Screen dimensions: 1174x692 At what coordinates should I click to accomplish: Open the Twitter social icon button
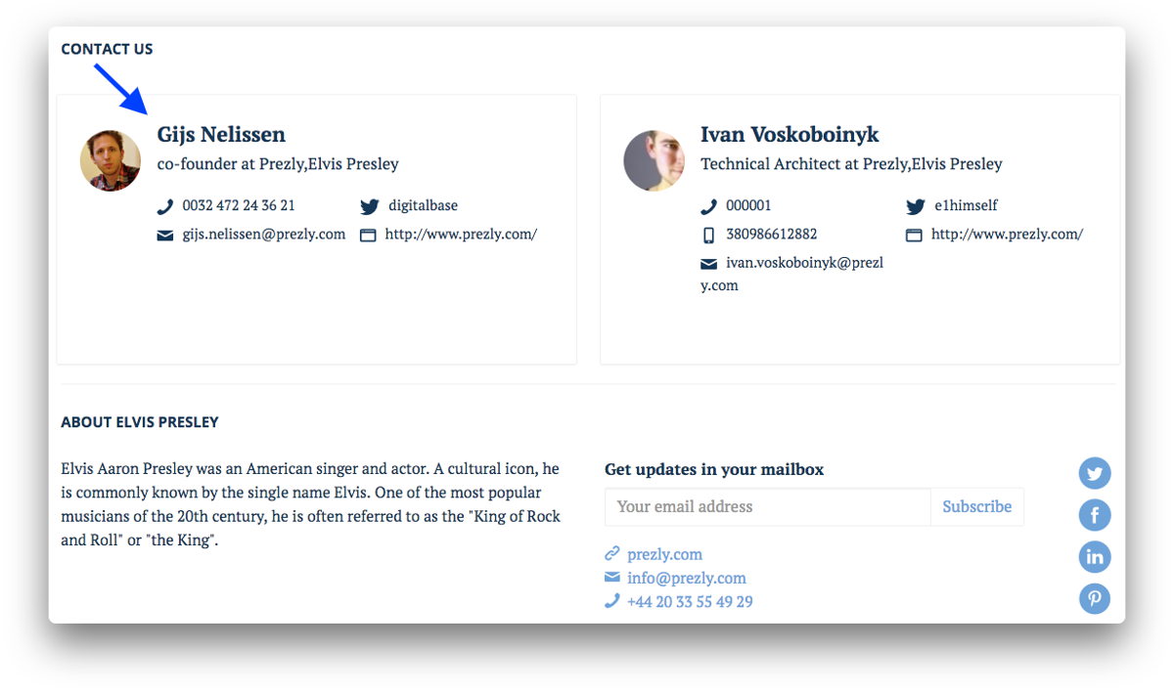[x=1095, y=474]
